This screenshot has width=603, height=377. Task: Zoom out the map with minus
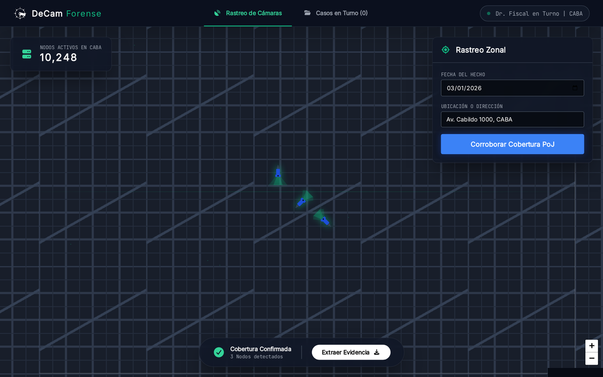tap(591, 358)
